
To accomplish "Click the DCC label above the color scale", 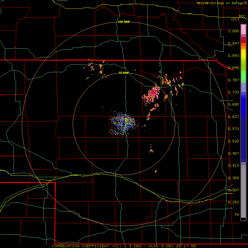I will click(242, 16).
